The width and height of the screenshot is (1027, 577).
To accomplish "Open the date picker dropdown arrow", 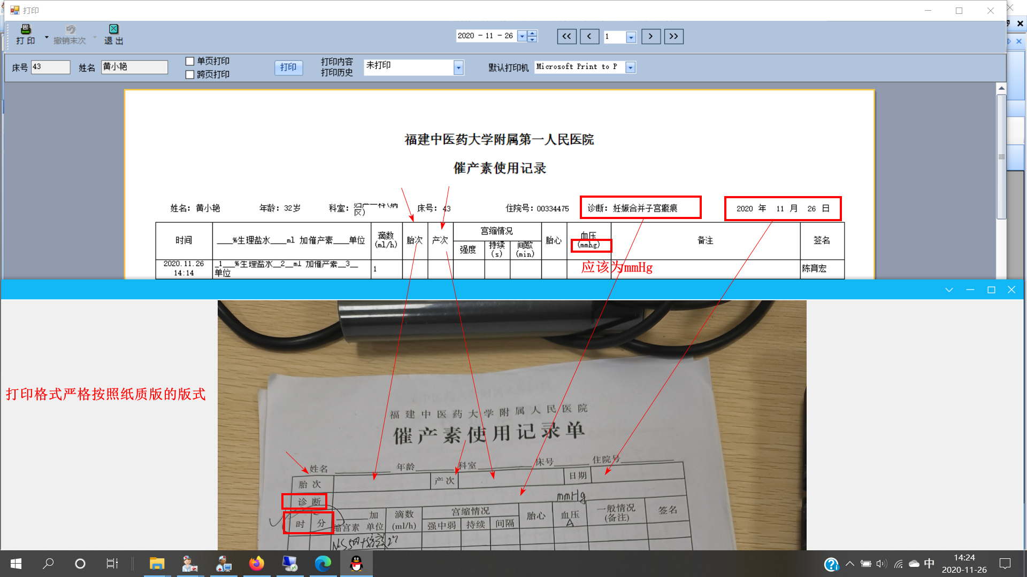I will [x=522, y=36].
